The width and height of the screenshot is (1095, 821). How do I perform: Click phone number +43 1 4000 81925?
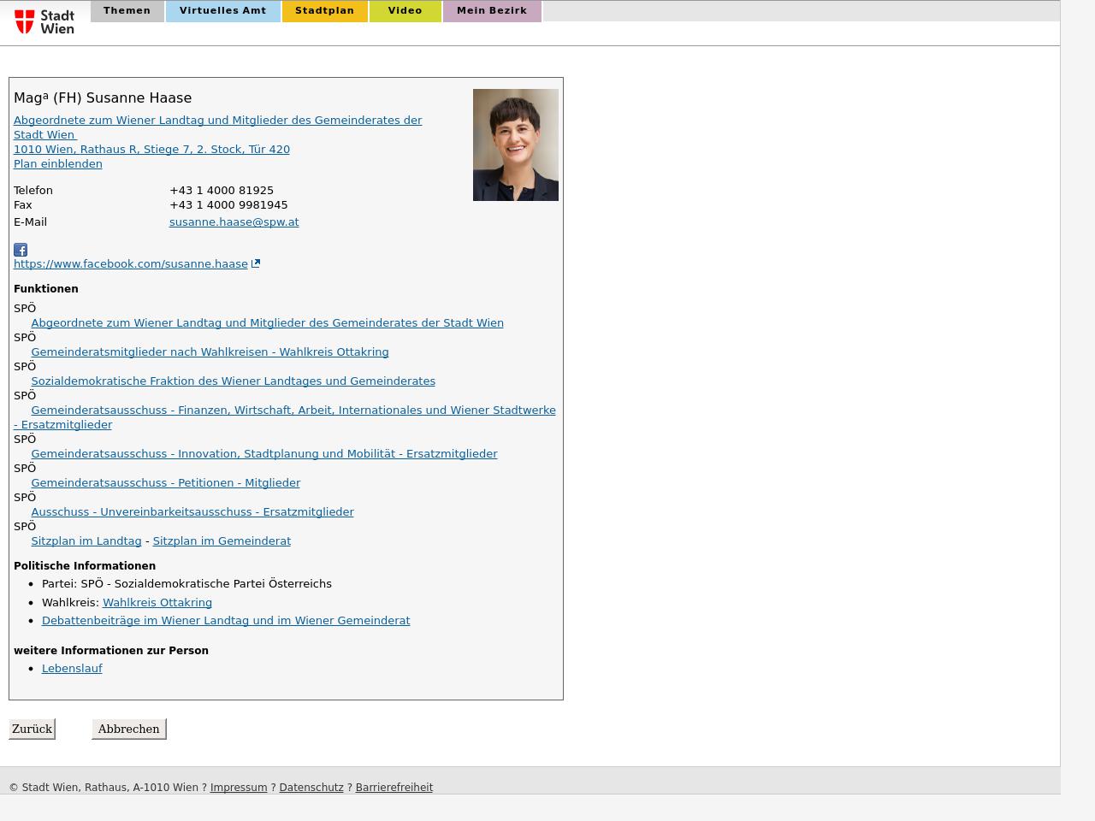(222, 190)
